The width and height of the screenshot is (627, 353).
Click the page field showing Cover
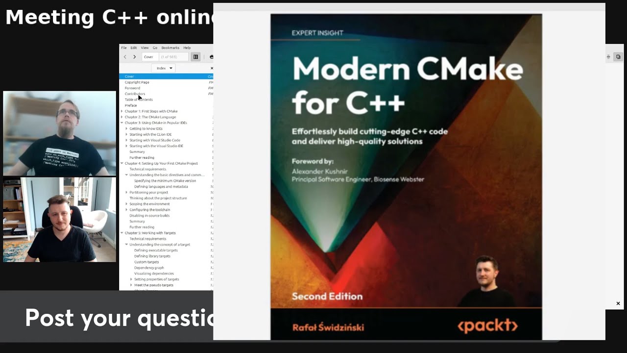click(x=149, y=57)
